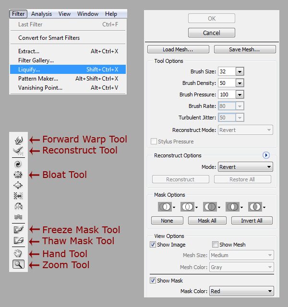288x307 pixels.
Task: Open the View menu
Action: pos(64,14)
